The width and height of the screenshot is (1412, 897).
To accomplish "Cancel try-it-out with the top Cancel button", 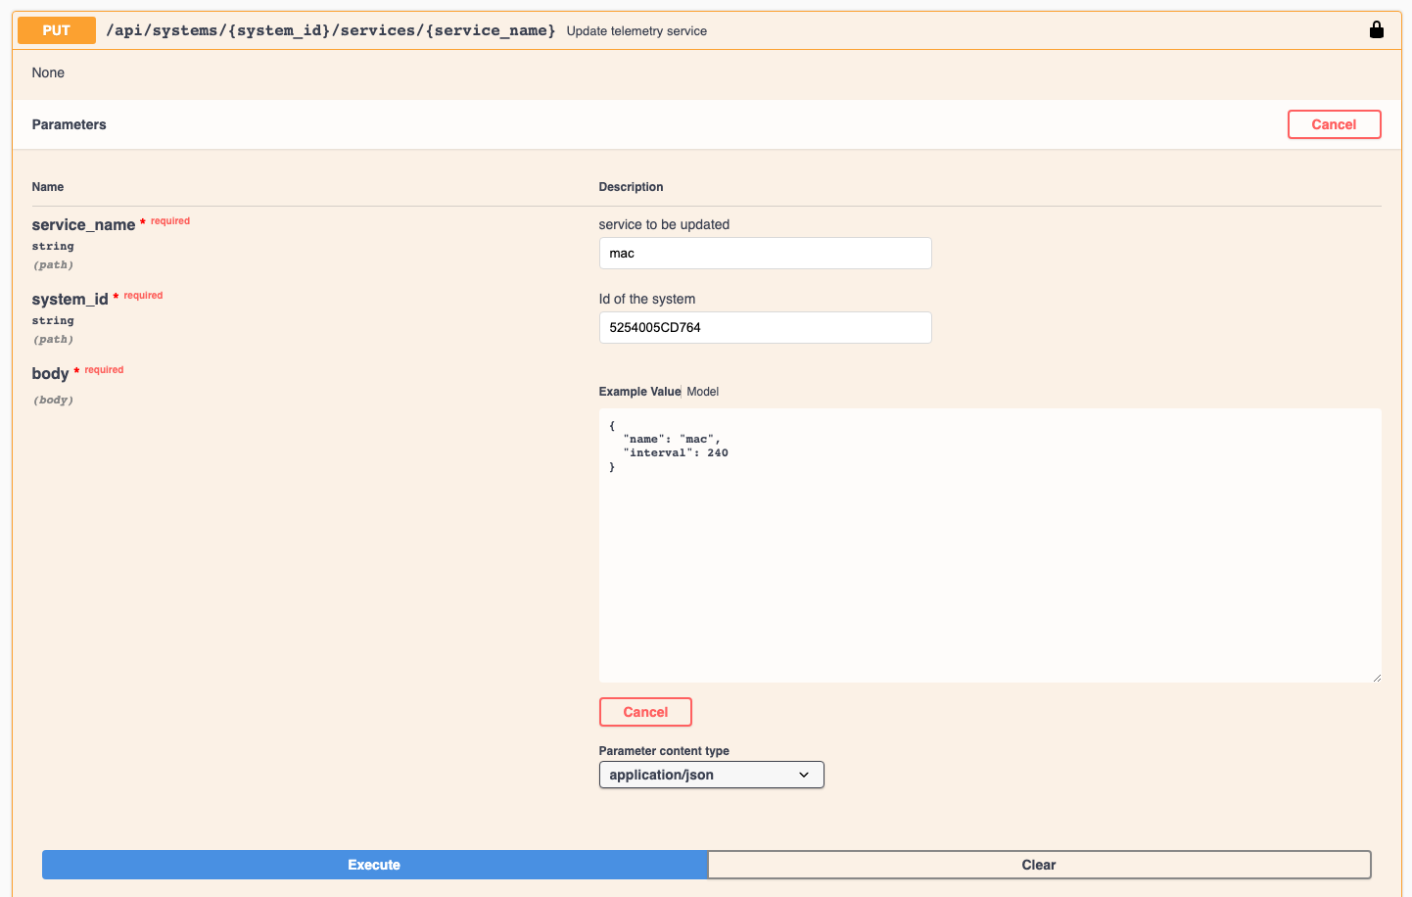I will [x=1334, y=124].
